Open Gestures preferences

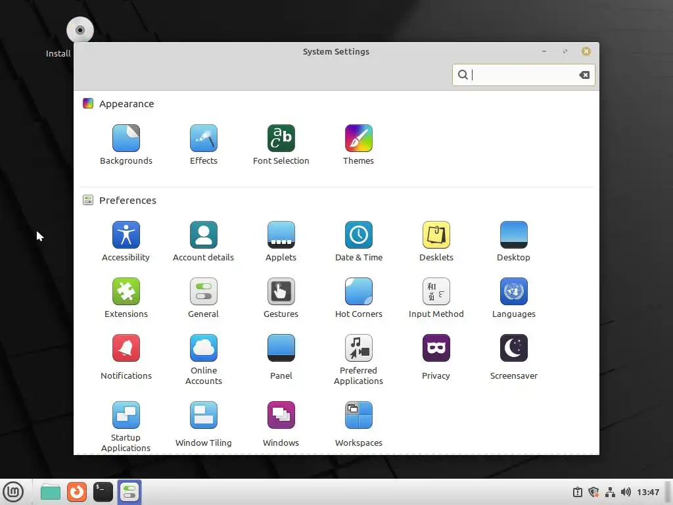(x=281, y=298)
